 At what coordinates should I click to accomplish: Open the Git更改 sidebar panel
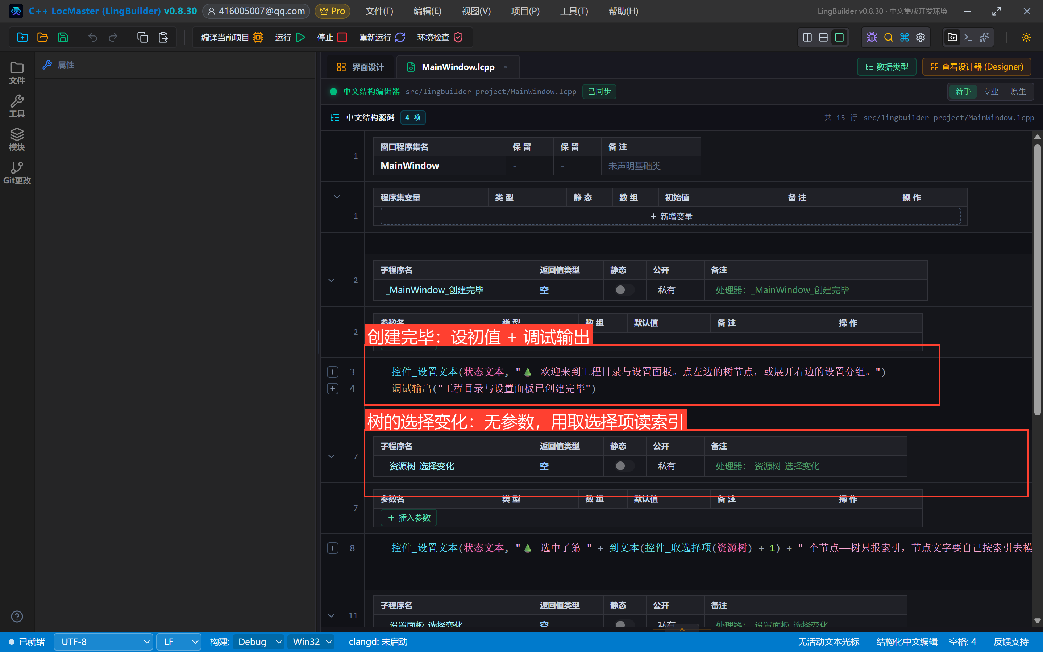coord(17,173)
